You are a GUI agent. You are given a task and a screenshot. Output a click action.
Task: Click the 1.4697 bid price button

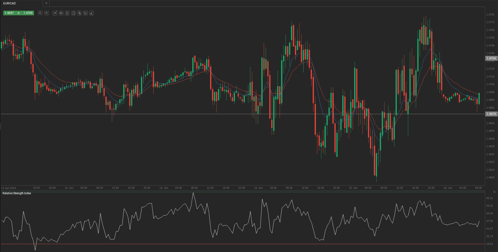pyautogui.click(x=9, y=13)
